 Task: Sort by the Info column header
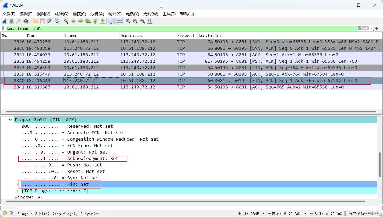pos(298,35)
